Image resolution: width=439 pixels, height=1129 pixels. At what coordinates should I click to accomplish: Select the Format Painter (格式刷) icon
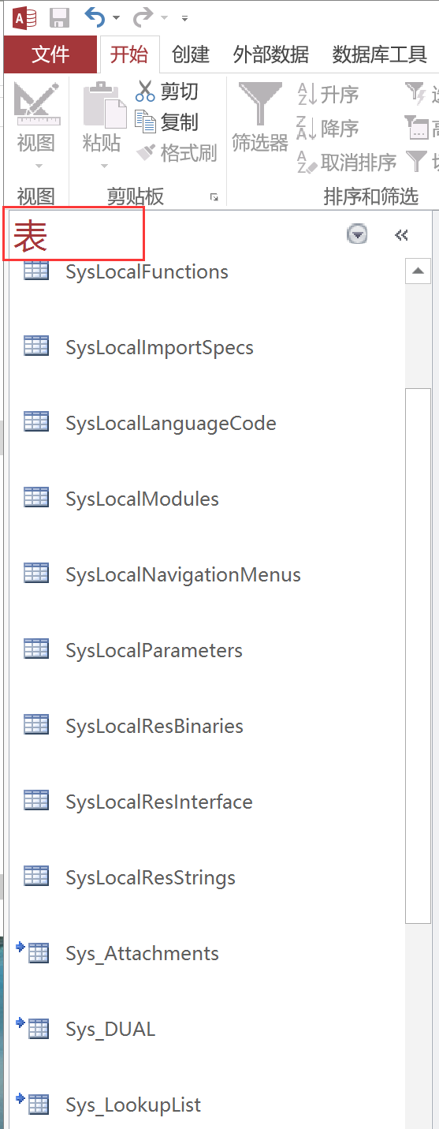click(145, 152)
